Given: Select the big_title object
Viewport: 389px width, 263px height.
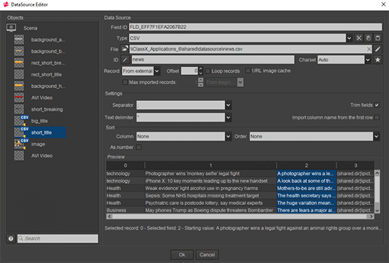Looking at the screenshot, I should click(x=40, y=121).
